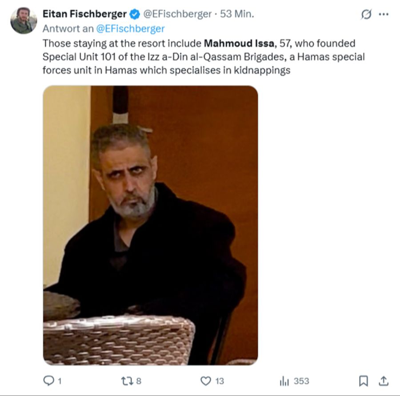This screenshot has height=396, width=400.
Task: Open the @EFischberger handle beside the verified badge
Action: [177, 14]
